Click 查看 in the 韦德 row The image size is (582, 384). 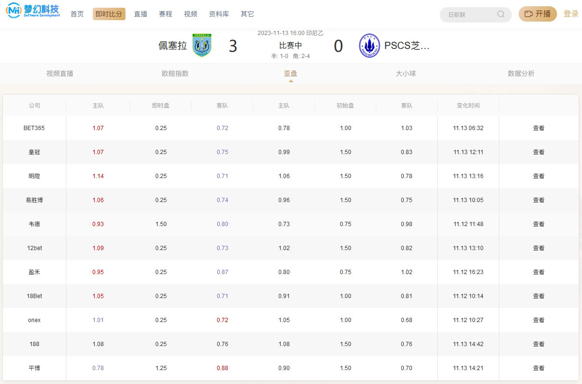click(539, 224)
